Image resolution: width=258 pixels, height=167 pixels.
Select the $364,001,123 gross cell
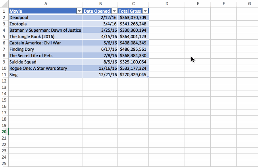pos(133,36)
